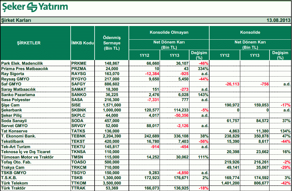
Task: Click the -50,356 value
Action: coord(181,115)
